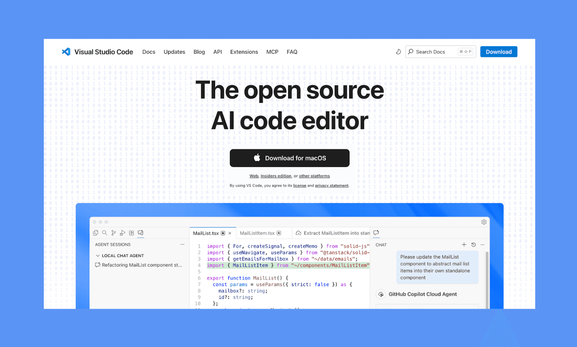The height and width of the screenshot is (347, 577).
Task: Click the blue Download button in the header
Action: click(499, 52)
